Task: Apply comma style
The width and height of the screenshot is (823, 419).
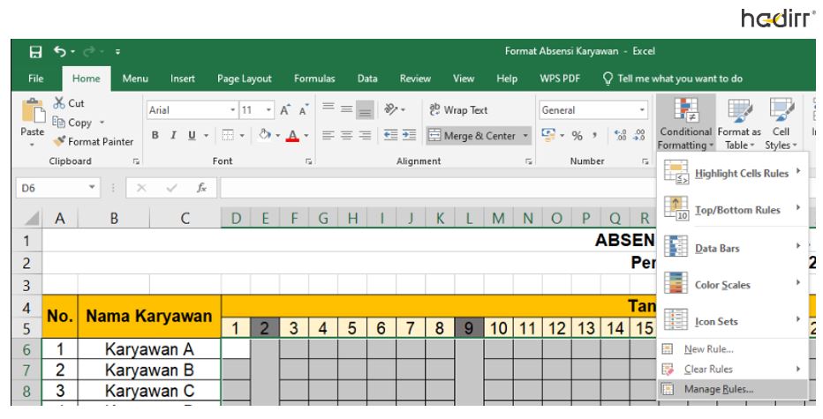Action: (594, 135)
